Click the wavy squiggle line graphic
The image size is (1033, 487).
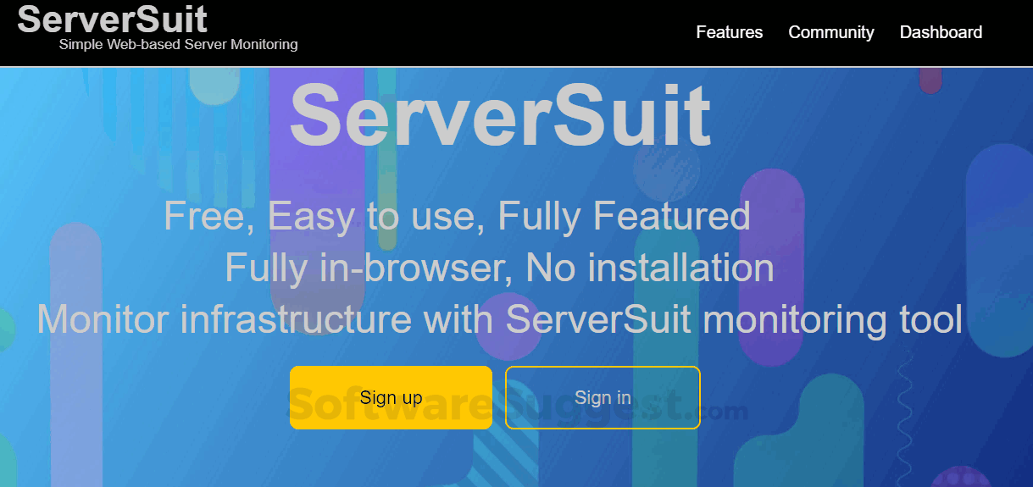904,423
